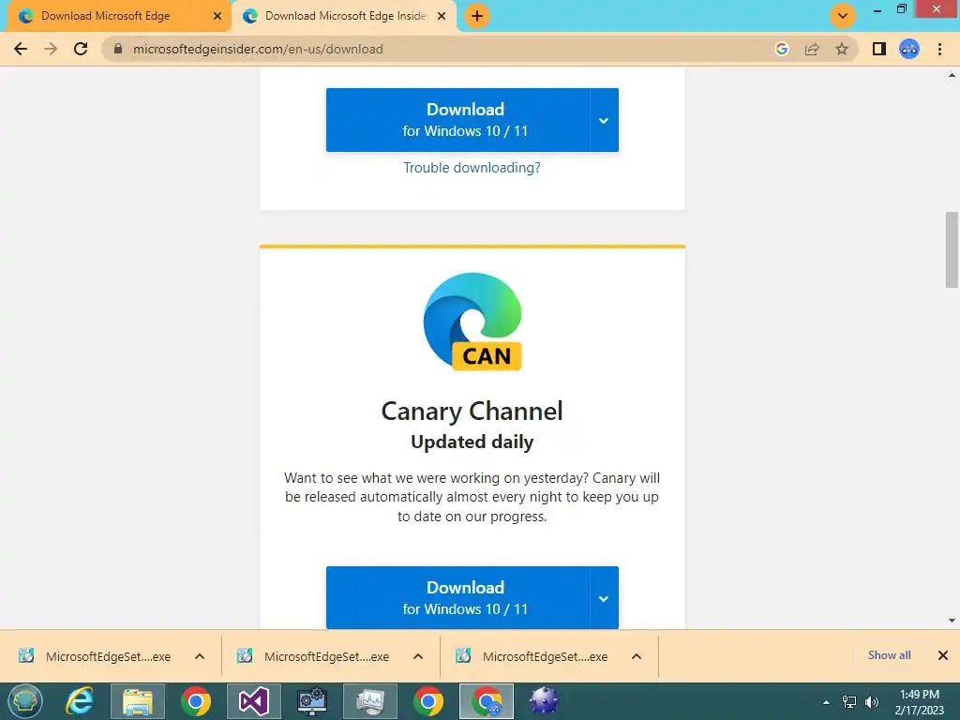960x720 pixels.
Task: Click the Canary Channel heading
Action: click(472, 412)
